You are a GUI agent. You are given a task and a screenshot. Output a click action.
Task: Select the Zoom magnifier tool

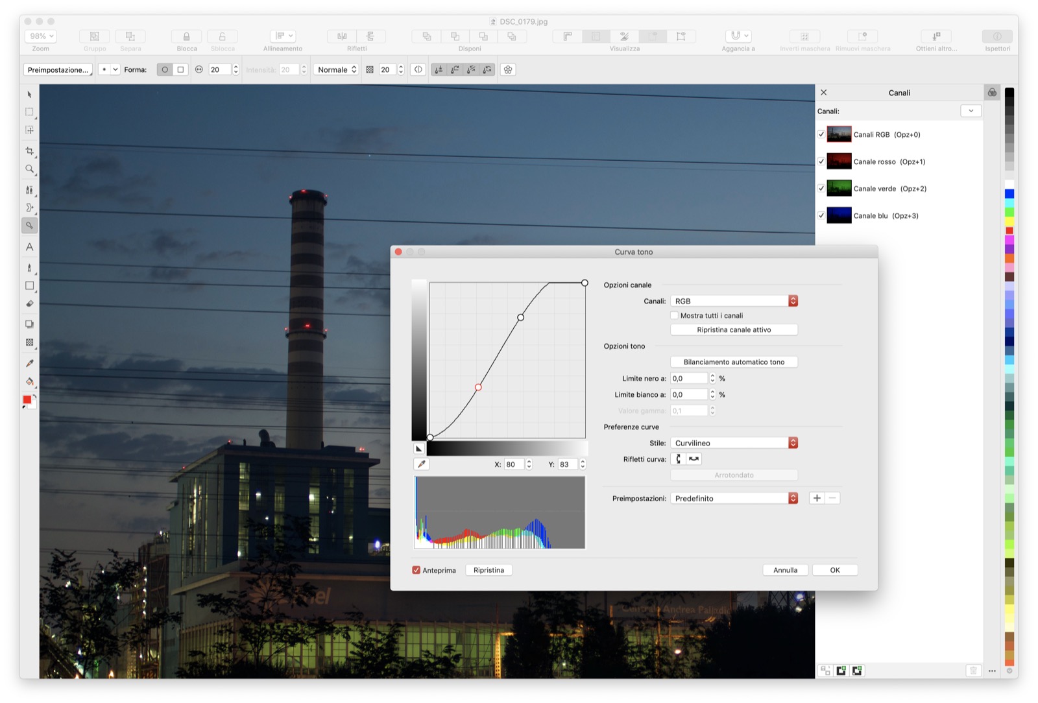29,169
